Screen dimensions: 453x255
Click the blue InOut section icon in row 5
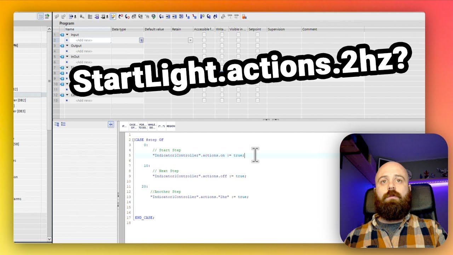click(62, 57)
